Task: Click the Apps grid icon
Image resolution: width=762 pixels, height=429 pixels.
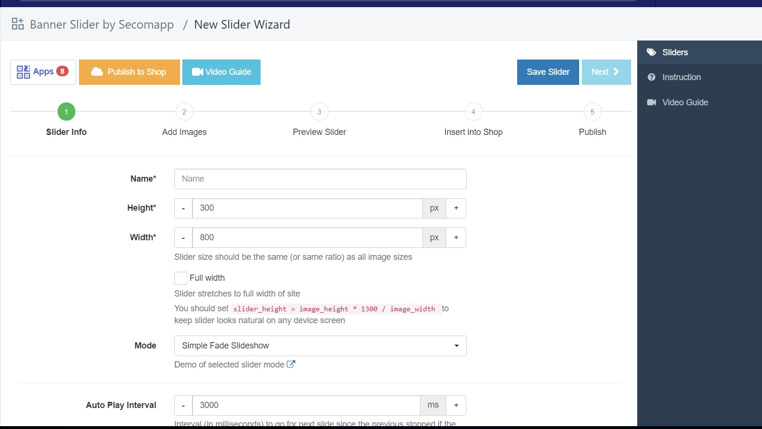Action: (x=23, y=71)
